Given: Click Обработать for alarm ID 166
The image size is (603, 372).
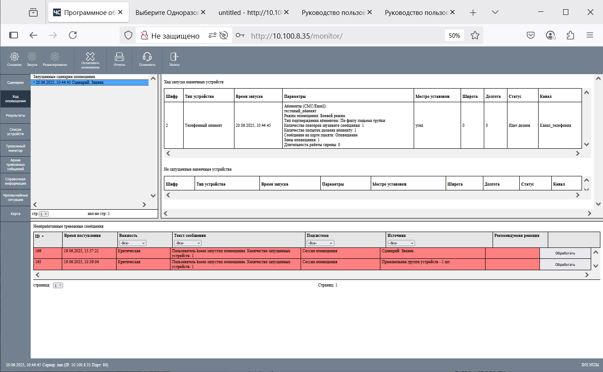Looking at the screenshot, I should 565,253.
